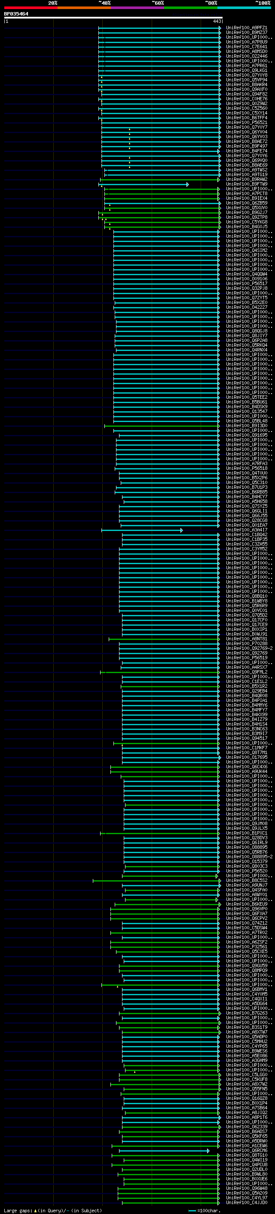
Task: Select the UniRef100_Q17CE9 label
Action: pos(246,625)
